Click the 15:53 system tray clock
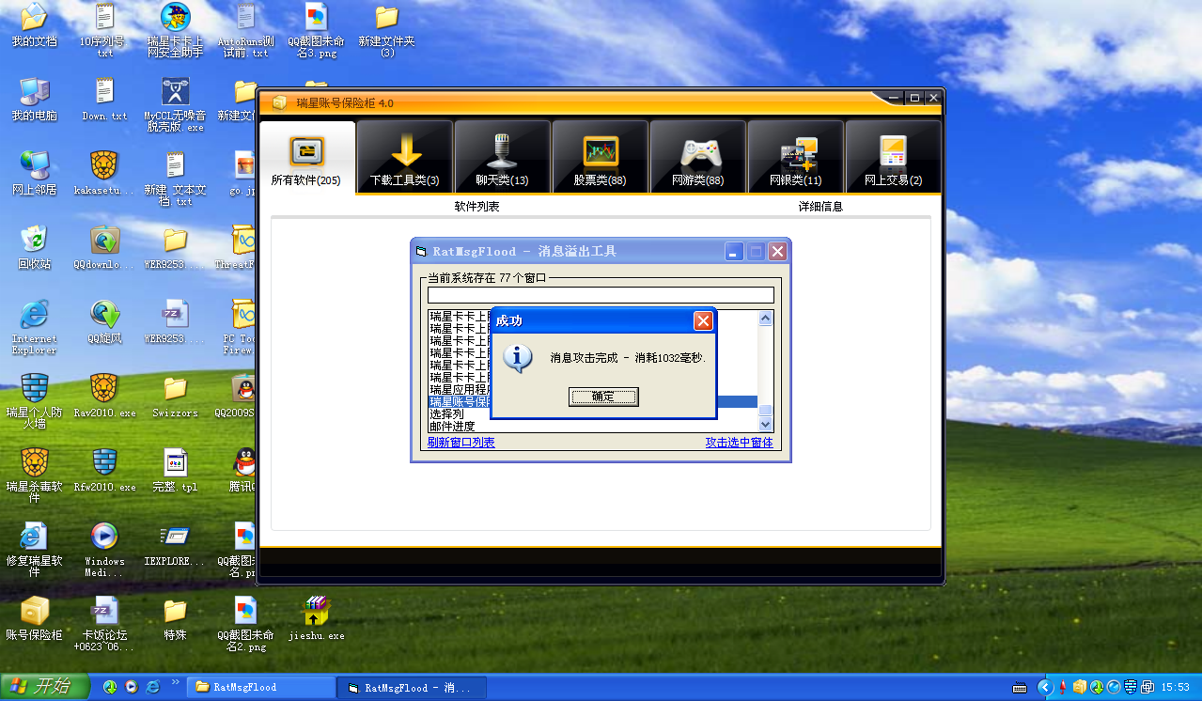The image size is (1202, 701). click(1177, 688)
